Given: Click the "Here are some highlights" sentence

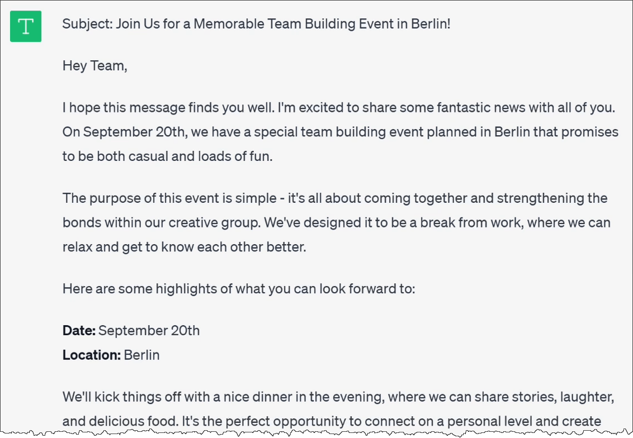Looking at the screenshot, I should tap(239, 289).
